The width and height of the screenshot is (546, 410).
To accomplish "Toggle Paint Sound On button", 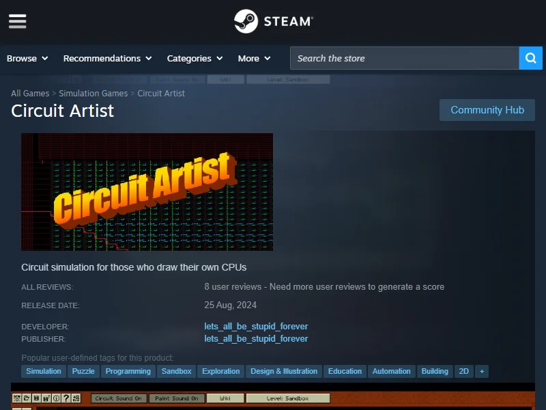I will pos(176,398).
